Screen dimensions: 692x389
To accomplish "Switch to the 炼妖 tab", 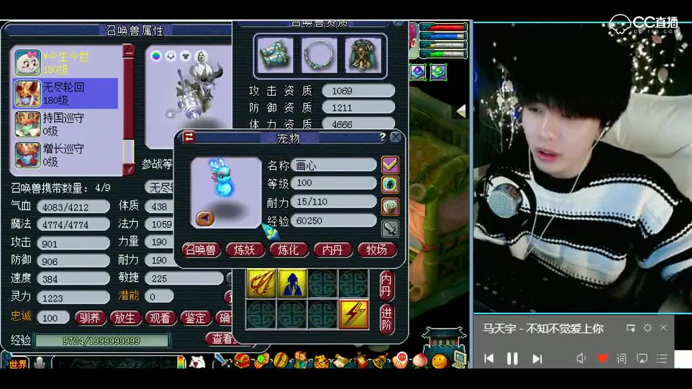I will pos(244,250).
